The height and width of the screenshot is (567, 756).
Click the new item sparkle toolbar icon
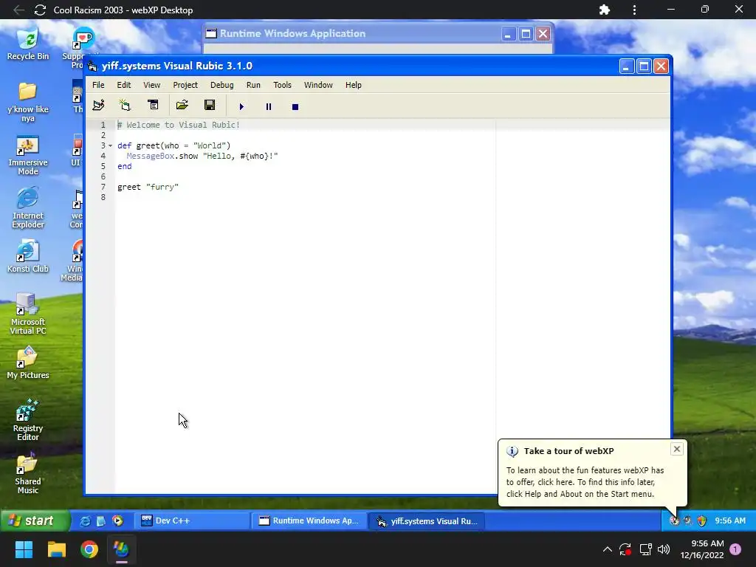tap(125, 105)
